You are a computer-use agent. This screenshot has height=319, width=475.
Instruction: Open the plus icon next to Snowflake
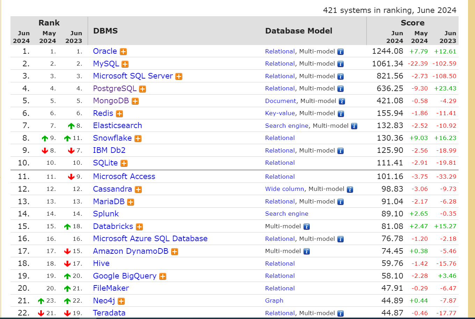click(138, 139)
